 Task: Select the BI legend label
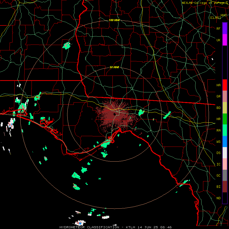click(218, 187)
